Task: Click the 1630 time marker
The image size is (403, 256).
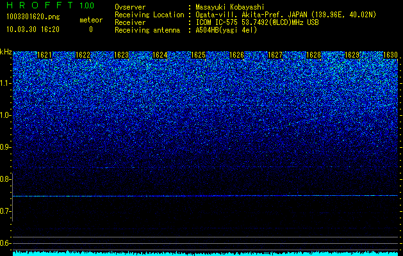Action: point(390,55)
